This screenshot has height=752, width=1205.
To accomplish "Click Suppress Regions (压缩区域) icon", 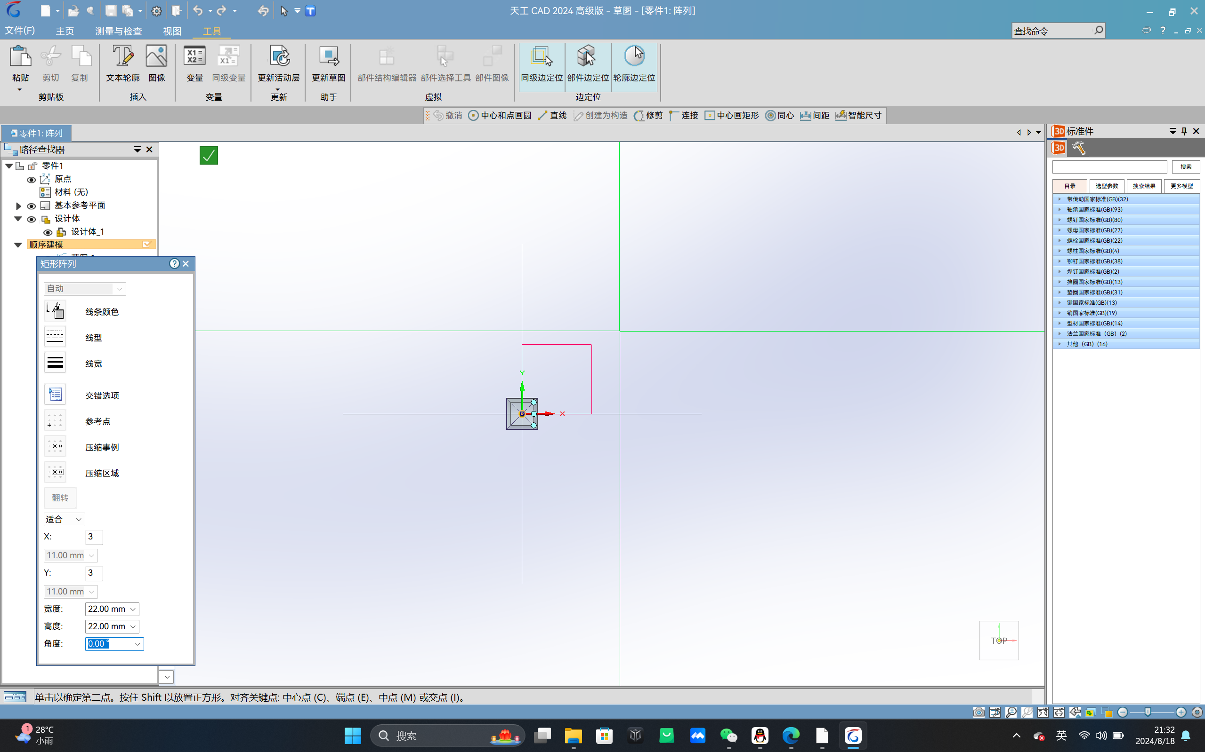I will [55, 473].
